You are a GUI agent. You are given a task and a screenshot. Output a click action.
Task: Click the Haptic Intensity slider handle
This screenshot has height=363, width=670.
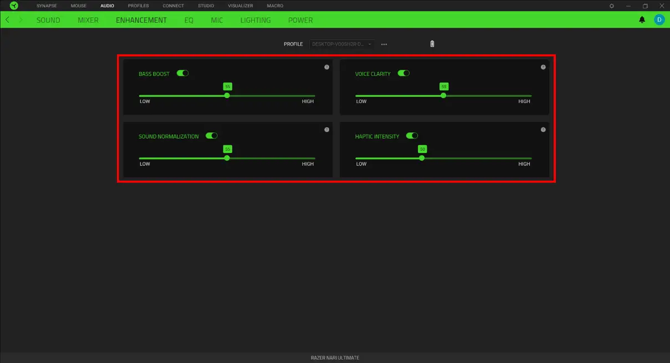[422, 158]
